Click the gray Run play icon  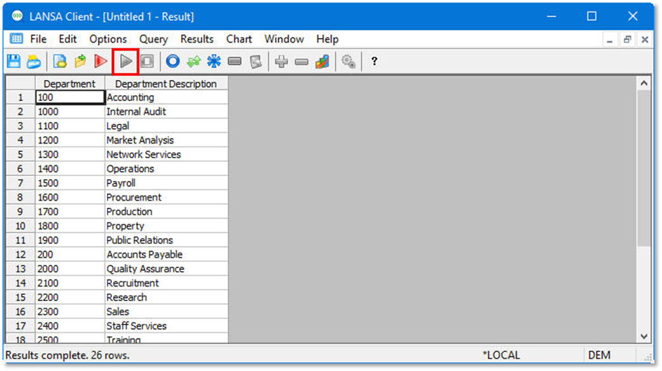(126, 62)
